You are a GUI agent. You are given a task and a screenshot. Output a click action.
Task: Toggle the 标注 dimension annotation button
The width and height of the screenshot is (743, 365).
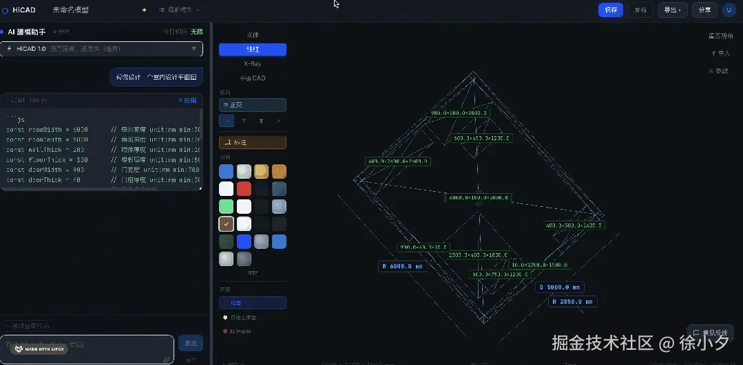(x=253, y=142)
